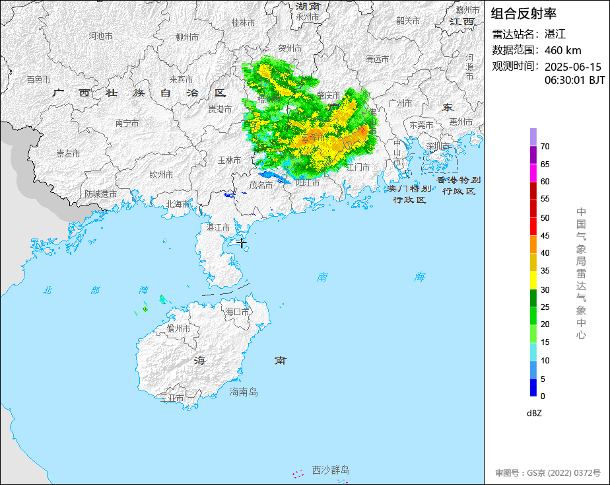This screenshot has width=610, height=485.
Task: Click the radar station name 湛江 value
Action: click(x=555, y=34)
